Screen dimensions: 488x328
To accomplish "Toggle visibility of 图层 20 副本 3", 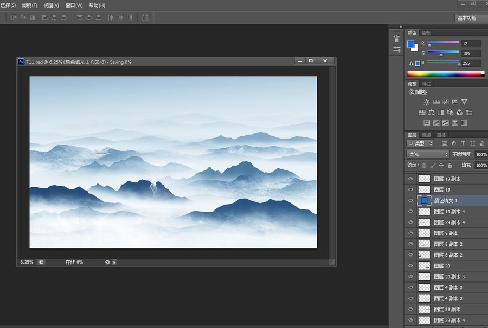I will 410,277.
